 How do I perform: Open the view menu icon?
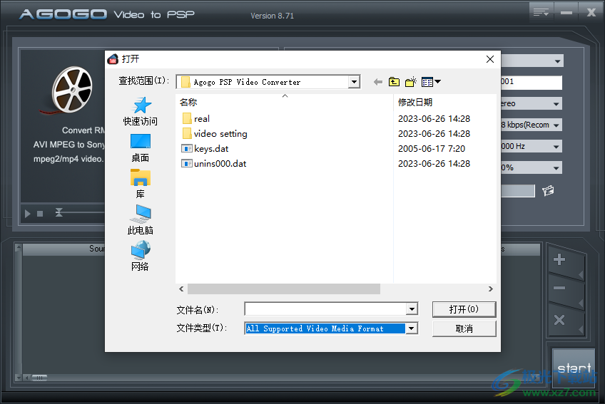(431, 82)
